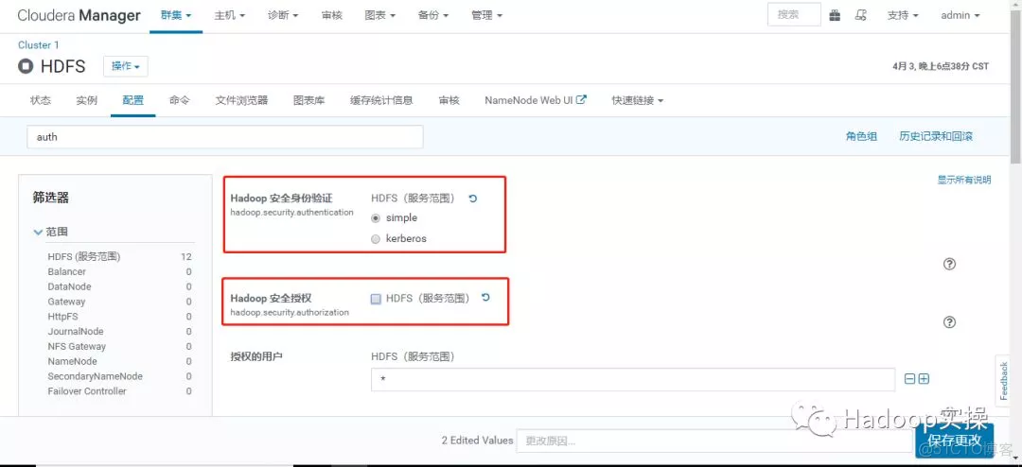This screenshot has width=1022, height=467.
Task: Show help for Hadoop security authentication
Action: pyautogui.click(x=950, y=264)
